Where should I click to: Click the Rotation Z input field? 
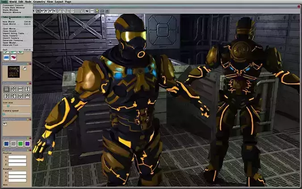(x=17, y=180)
